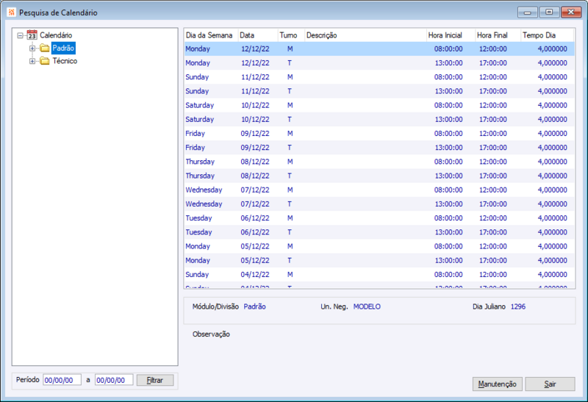Click the Observação label
Screen dimensions: 588x402
tap(211, 334)
